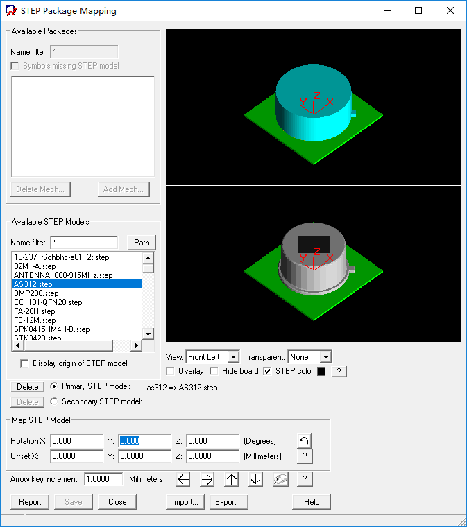
Task: Open help beside STEP color swatch
Action: click(339, 372)
